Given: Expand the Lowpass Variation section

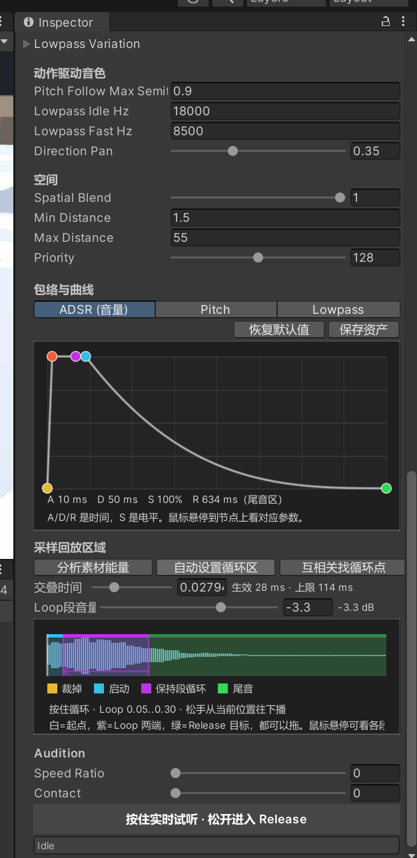Looking at the screenshot, I should point(27,44).
